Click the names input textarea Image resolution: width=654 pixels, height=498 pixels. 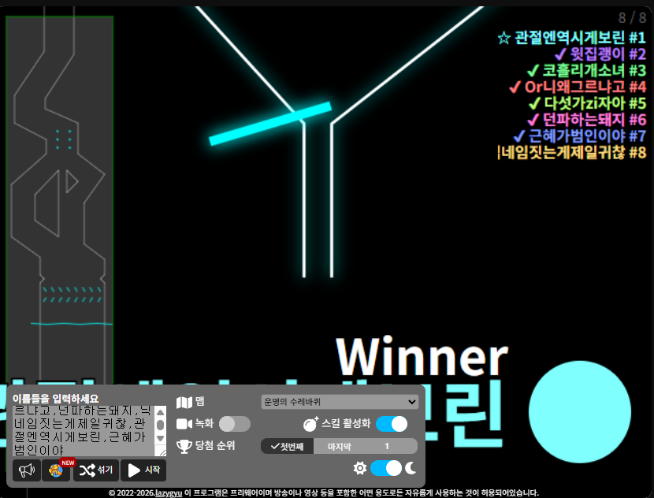(x=84, y=431)
